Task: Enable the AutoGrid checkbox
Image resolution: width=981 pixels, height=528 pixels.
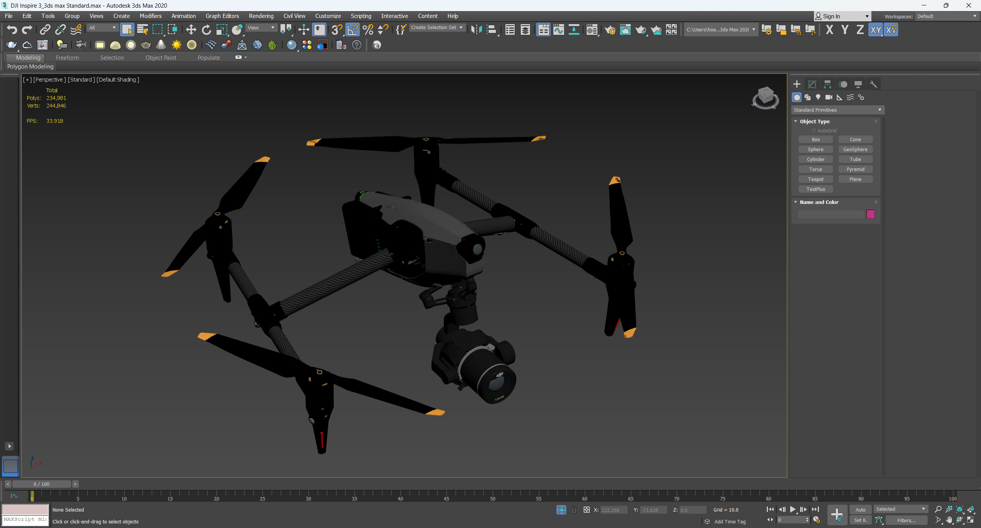Action: [x=814, y=131]
